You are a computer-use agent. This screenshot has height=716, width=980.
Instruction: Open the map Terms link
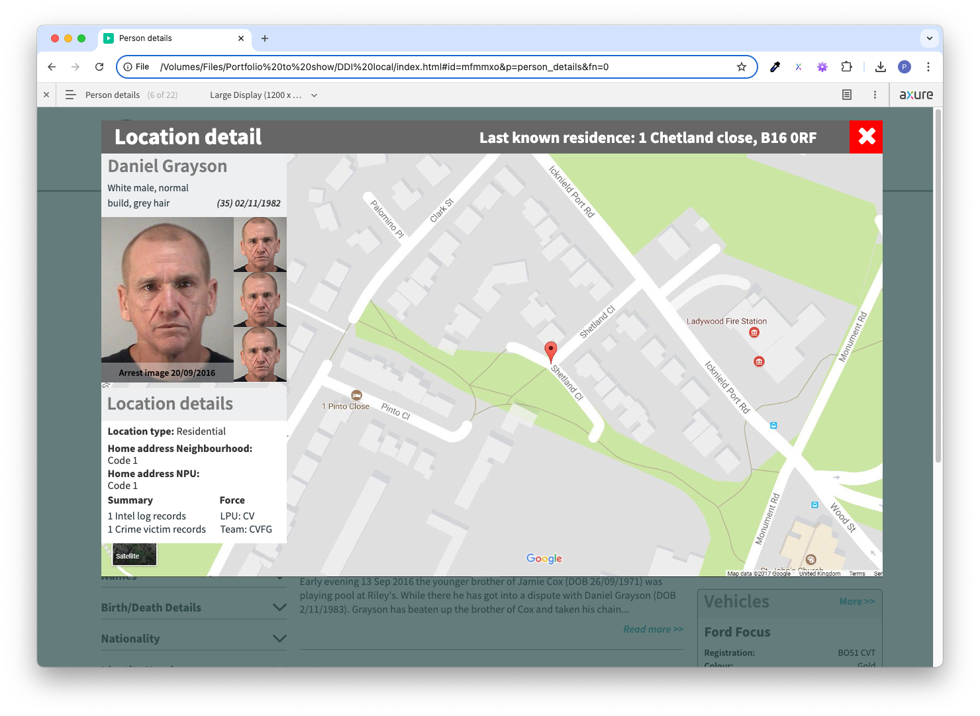pos(857,574)
